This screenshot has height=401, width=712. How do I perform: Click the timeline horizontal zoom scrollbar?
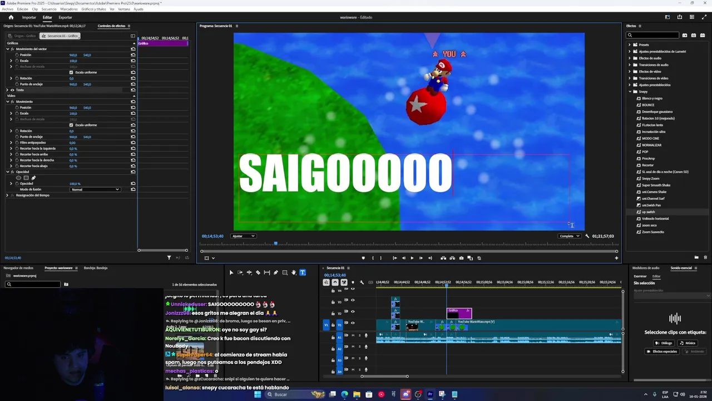click(384, 376)
